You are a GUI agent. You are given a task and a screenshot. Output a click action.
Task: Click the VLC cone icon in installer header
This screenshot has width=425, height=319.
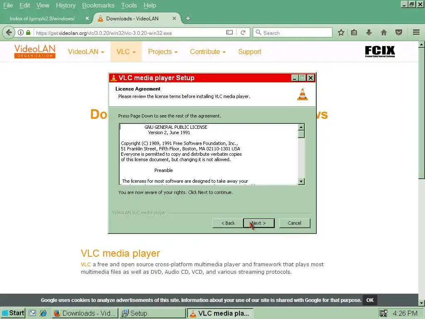point(303,94)
